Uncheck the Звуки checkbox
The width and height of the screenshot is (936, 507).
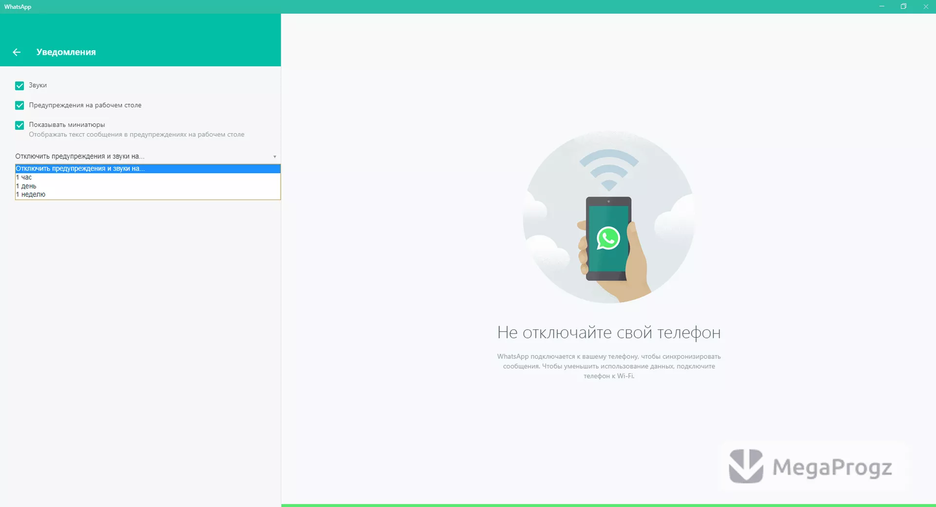(x=19, y=86)
